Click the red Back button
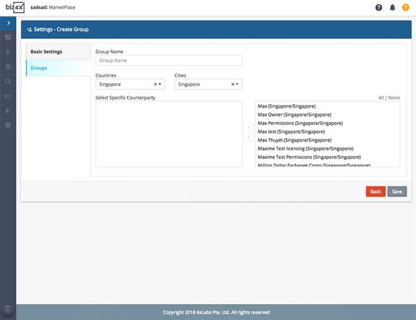The image size is (416, 320). [x=375, y=191]
